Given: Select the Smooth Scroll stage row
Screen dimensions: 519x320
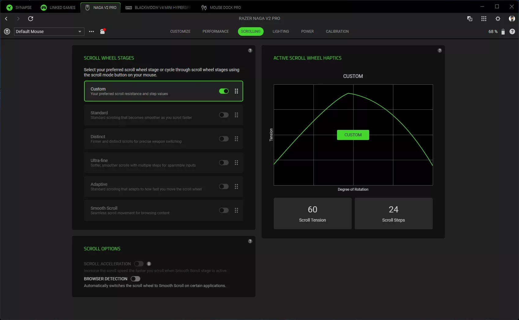Looking at the screenshot, I should point(164,210).
